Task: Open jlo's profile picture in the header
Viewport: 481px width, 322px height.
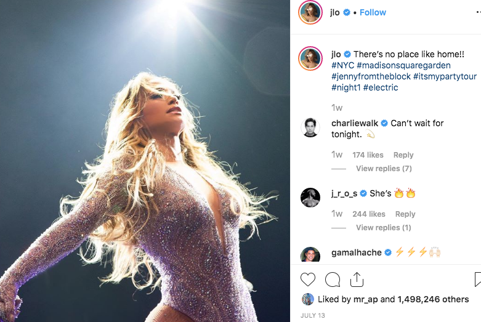Action: [x=310, y=12]
